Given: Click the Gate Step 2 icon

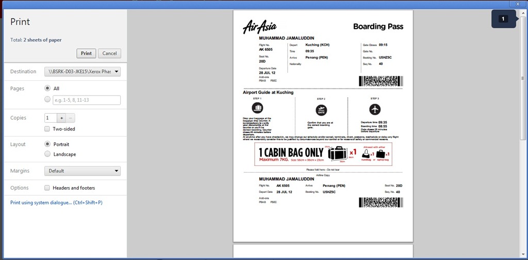Looking at the screenshot, I should (x=321, y=110).
